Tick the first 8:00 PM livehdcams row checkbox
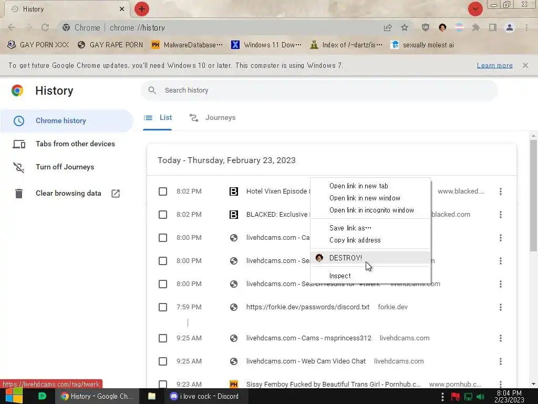This screenshot has height=404, width=538. pyautogui.click(x=163, y=238)
